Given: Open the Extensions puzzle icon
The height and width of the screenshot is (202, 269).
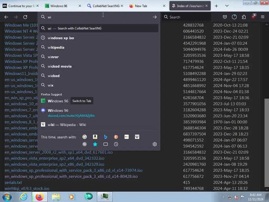Looking at the screenshot, I should coord(244,17).
